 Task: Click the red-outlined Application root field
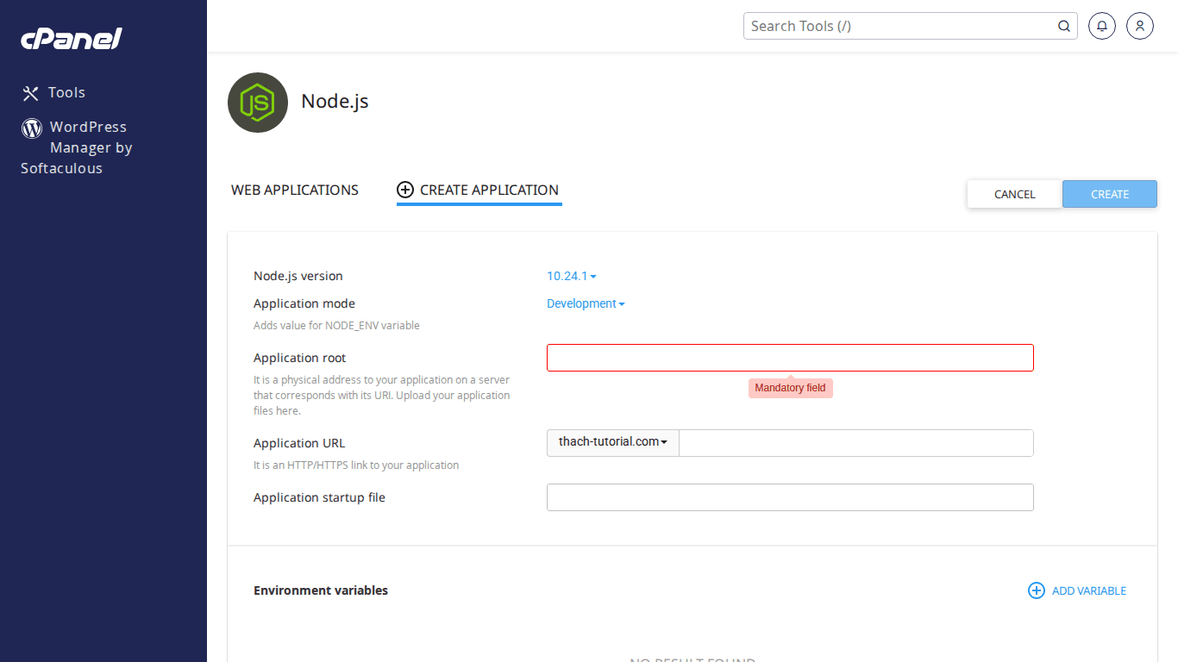point(789,358)
